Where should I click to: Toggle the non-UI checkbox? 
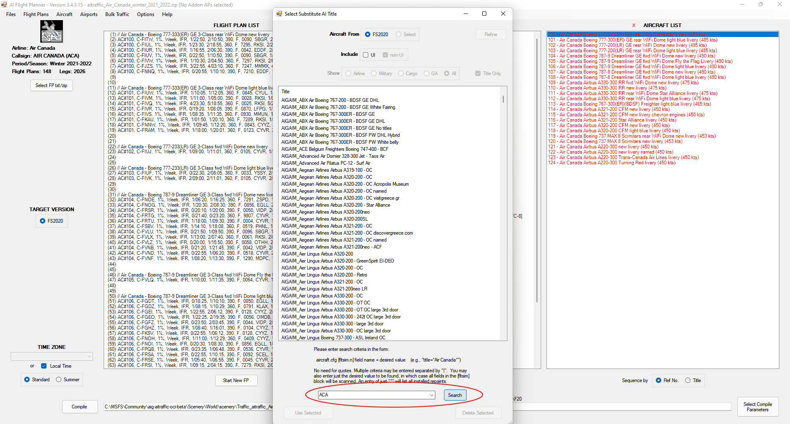[x=385, y=55]
